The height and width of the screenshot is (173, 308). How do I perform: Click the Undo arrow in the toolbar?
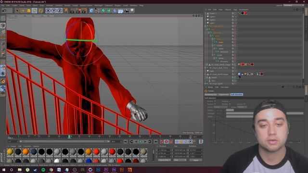point(4,11)
